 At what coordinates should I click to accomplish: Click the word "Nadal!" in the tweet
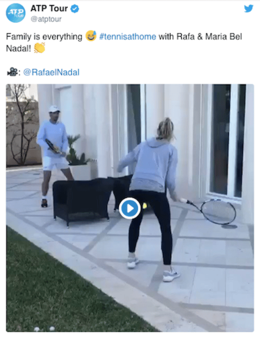[x=19, y=48]
